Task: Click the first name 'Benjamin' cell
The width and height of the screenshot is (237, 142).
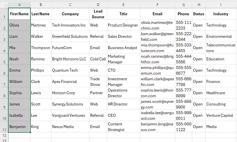Action: (19, 127)
